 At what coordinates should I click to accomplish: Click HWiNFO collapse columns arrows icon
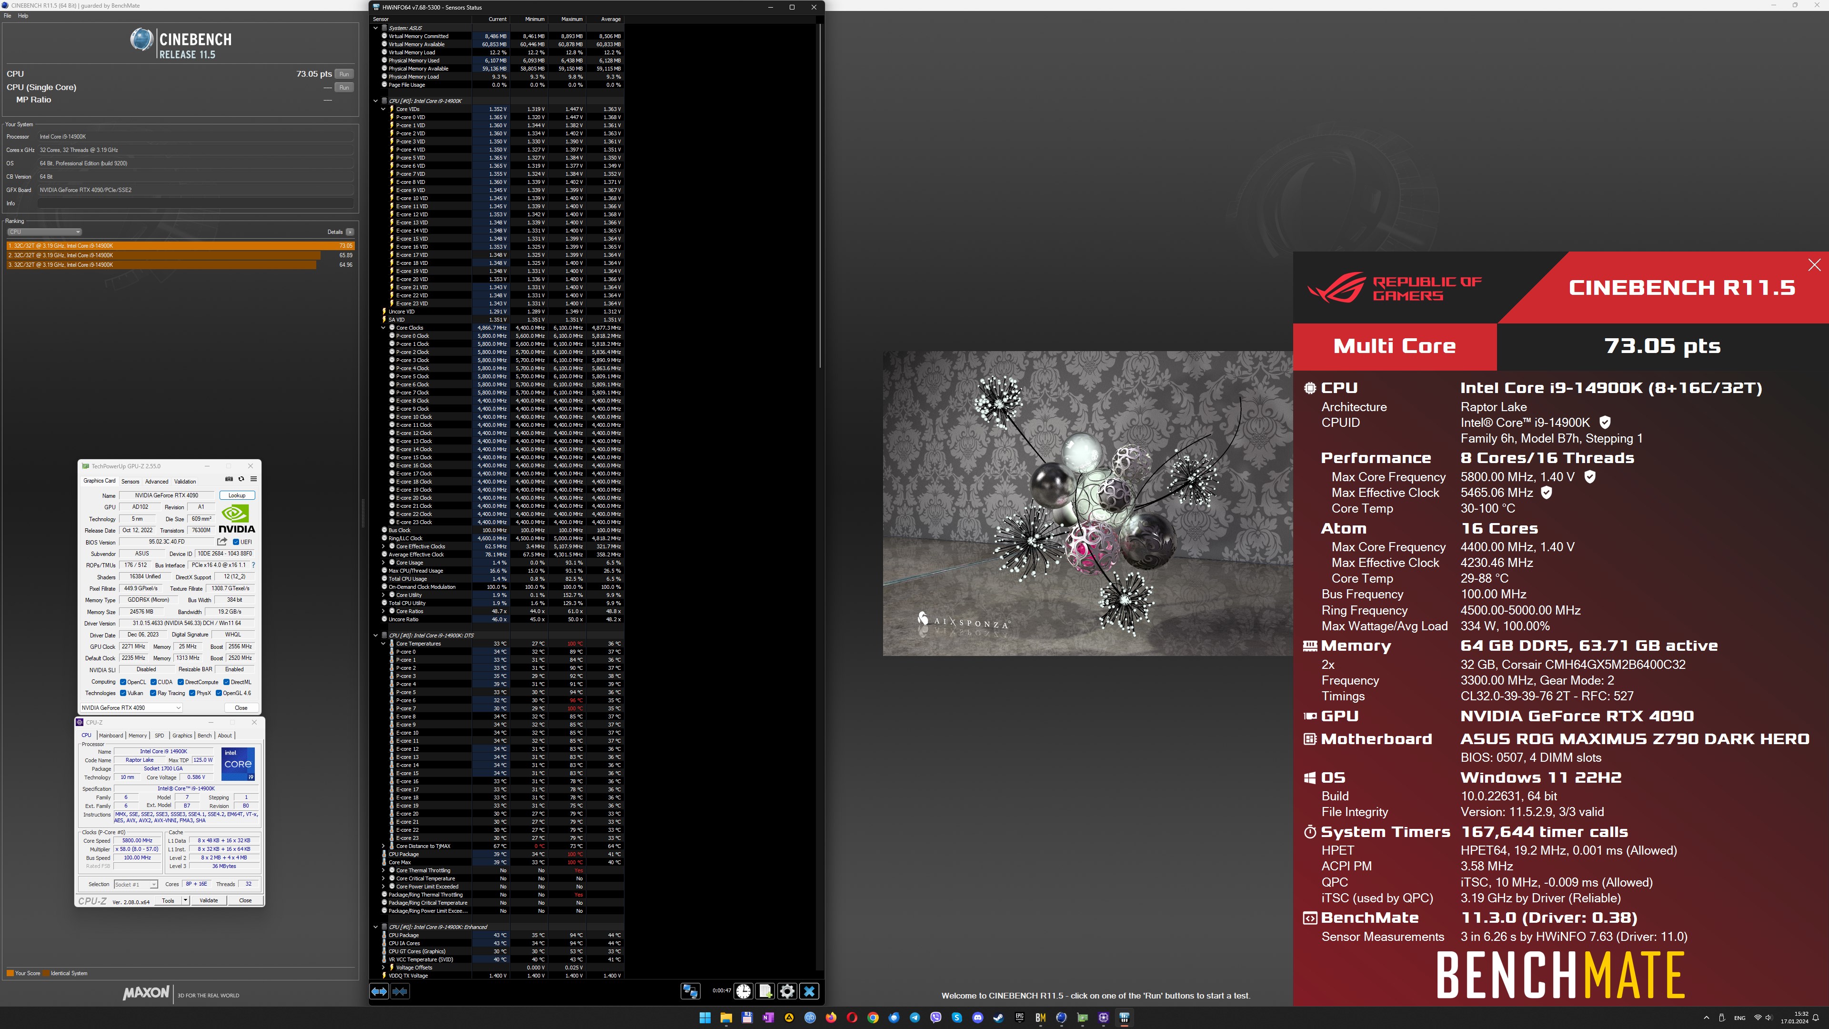click(400, 991)
